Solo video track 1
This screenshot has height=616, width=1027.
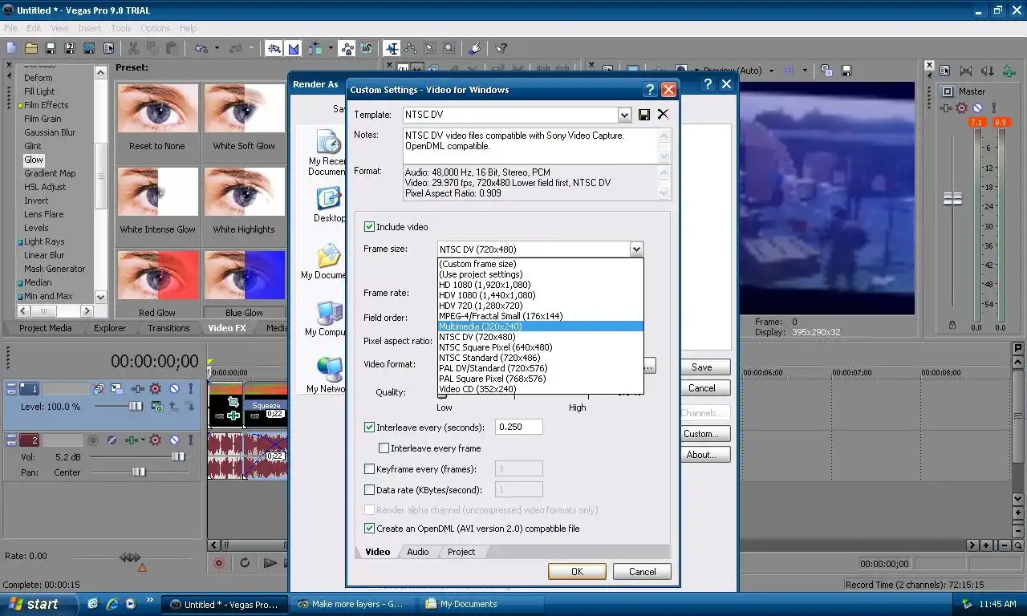point(191,389)
